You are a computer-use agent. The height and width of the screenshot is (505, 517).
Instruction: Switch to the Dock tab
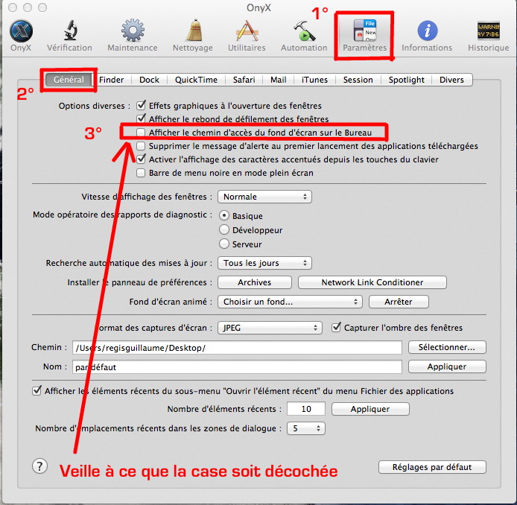pyautogui.click(x=149, y=80)
